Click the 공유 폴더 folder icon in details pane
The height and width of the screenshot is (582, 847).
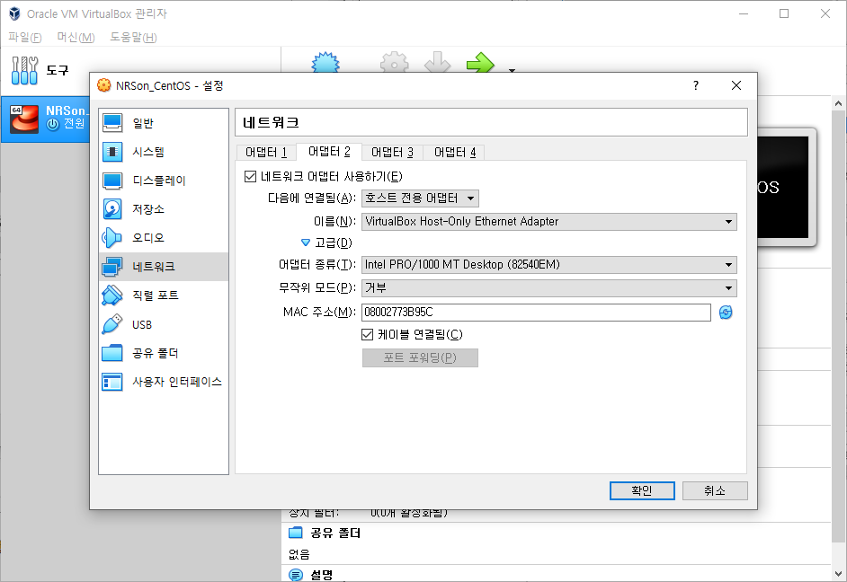(296, 533)
